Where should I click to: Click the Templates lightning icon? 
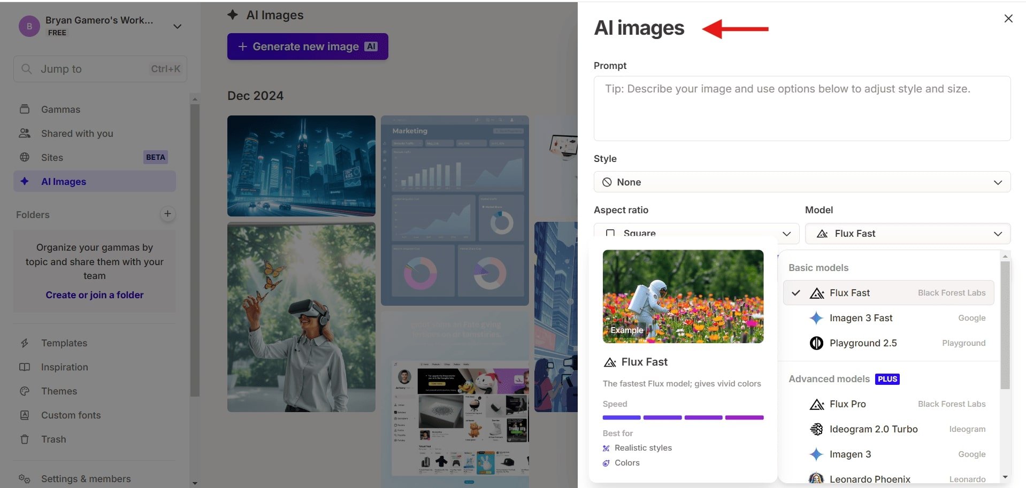point(25,343)
